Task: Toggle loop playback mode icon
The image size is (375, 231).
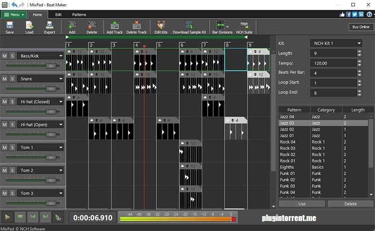Action: tap(58, 217)
